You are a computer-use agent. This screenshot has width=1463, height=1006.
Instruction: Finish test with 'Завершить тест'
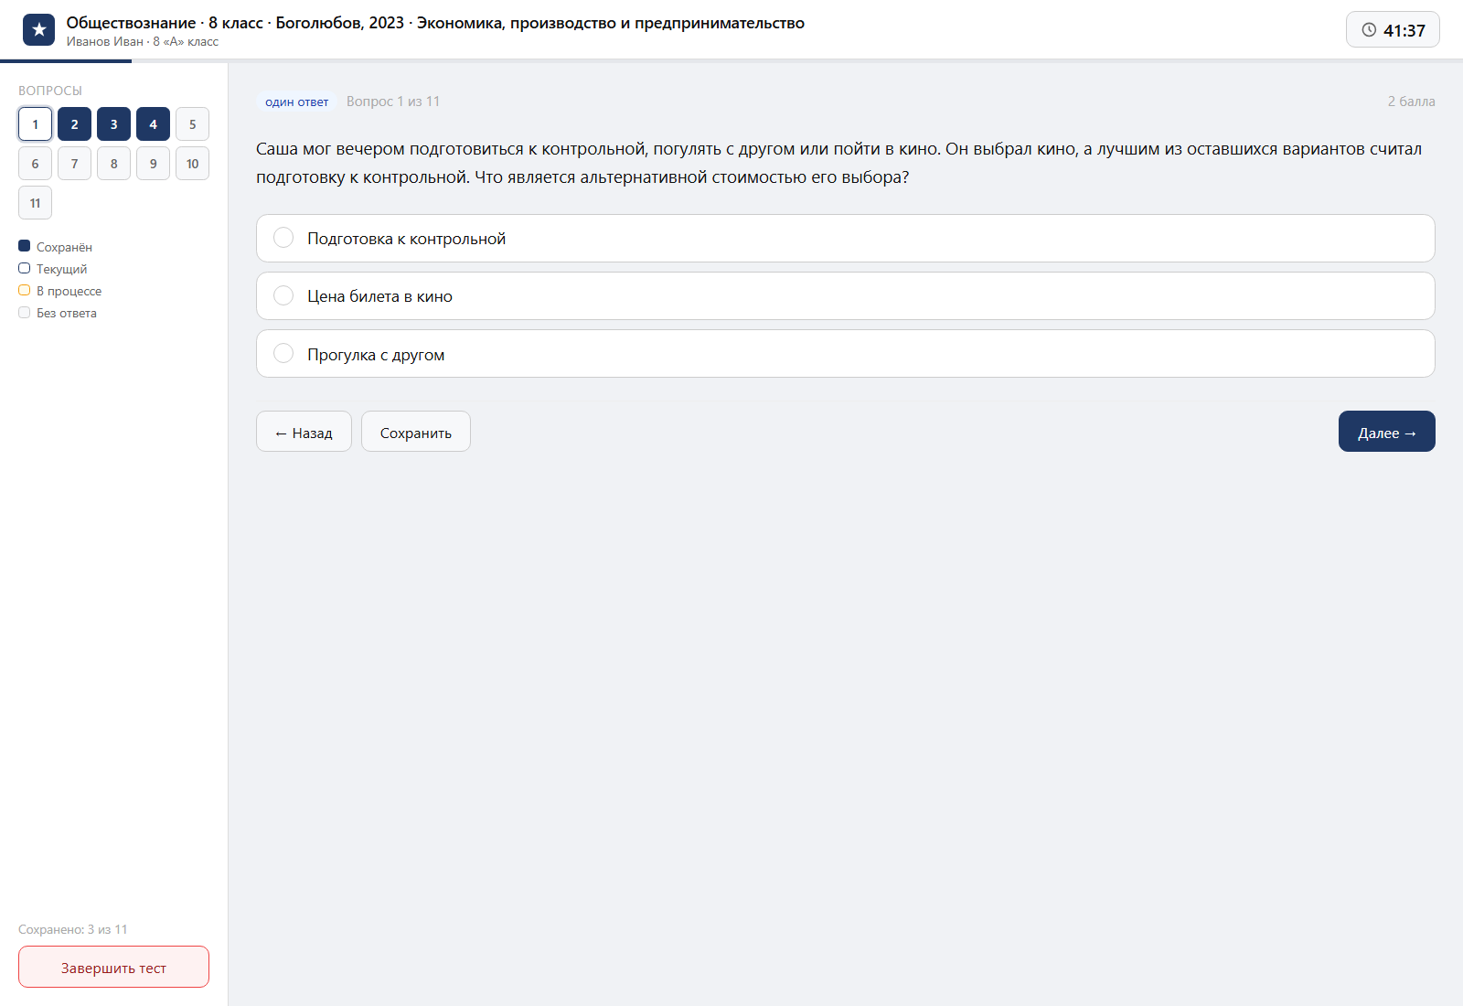113,968
